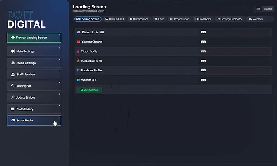
Task: Click the image icon on Photo Gallery
Action: coord(13,109)
